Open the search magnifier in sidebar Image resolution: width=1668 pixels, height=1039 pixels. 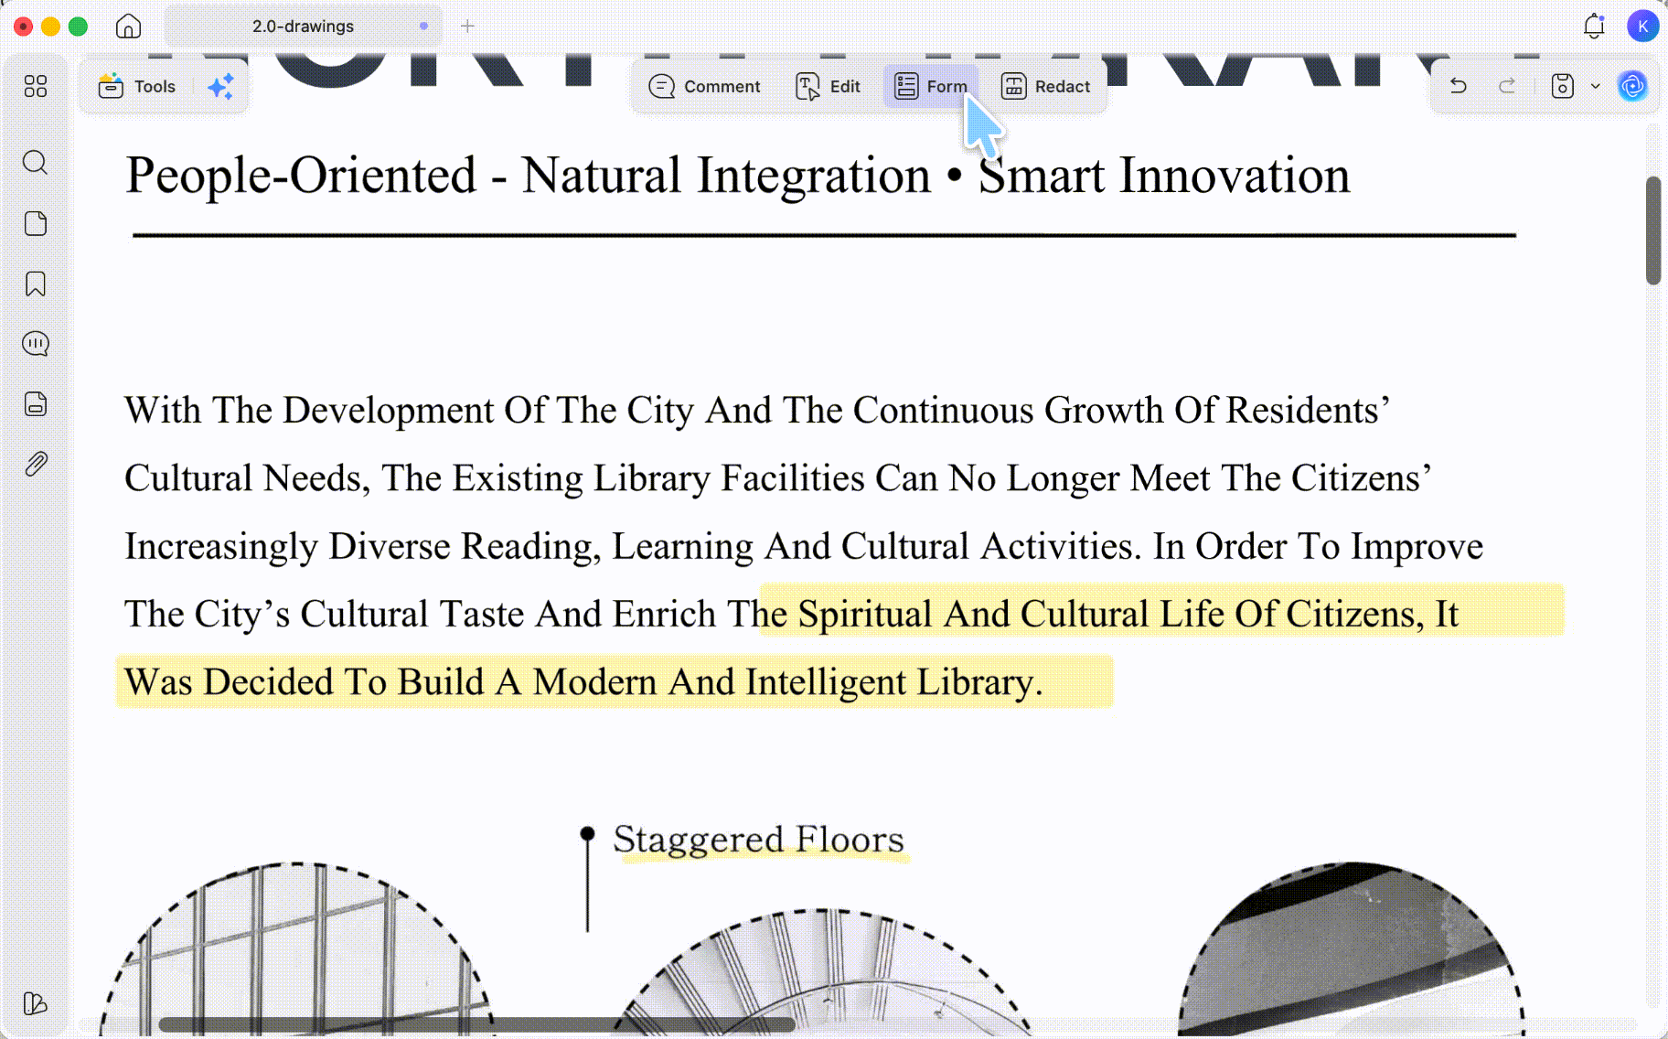click(x=36, y=162)
